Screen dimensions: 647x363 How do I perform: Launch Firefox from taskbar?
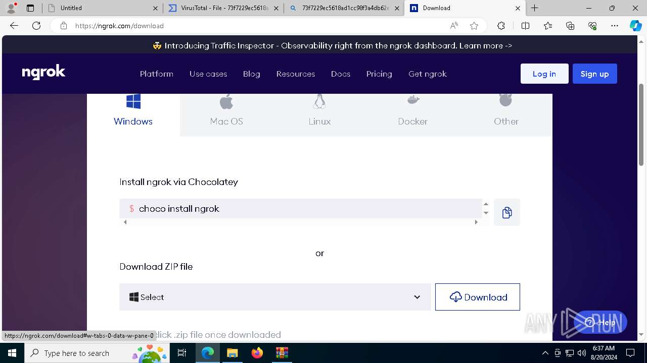click(257, 353)
